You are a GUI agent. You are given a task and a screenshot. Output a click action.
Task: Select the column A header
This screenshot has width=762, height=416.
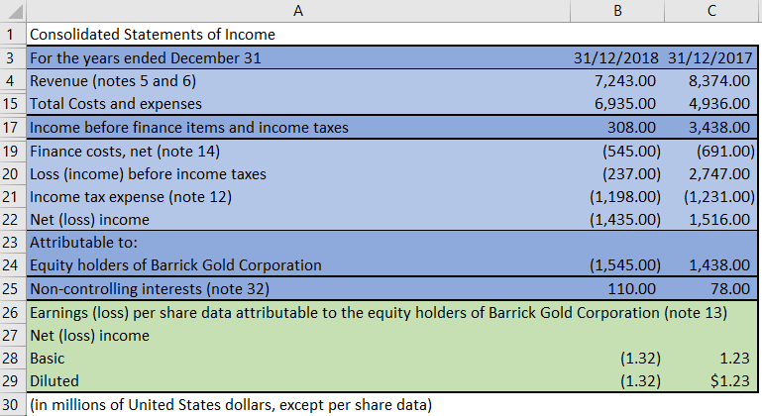click(296, 11)
